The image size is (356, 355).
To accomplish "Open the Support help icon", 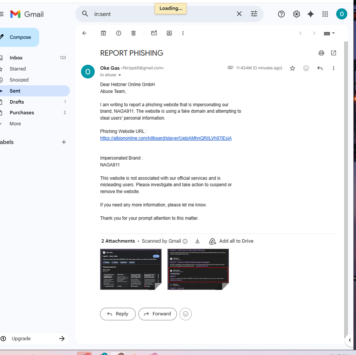I will click(x=281, y=14).
